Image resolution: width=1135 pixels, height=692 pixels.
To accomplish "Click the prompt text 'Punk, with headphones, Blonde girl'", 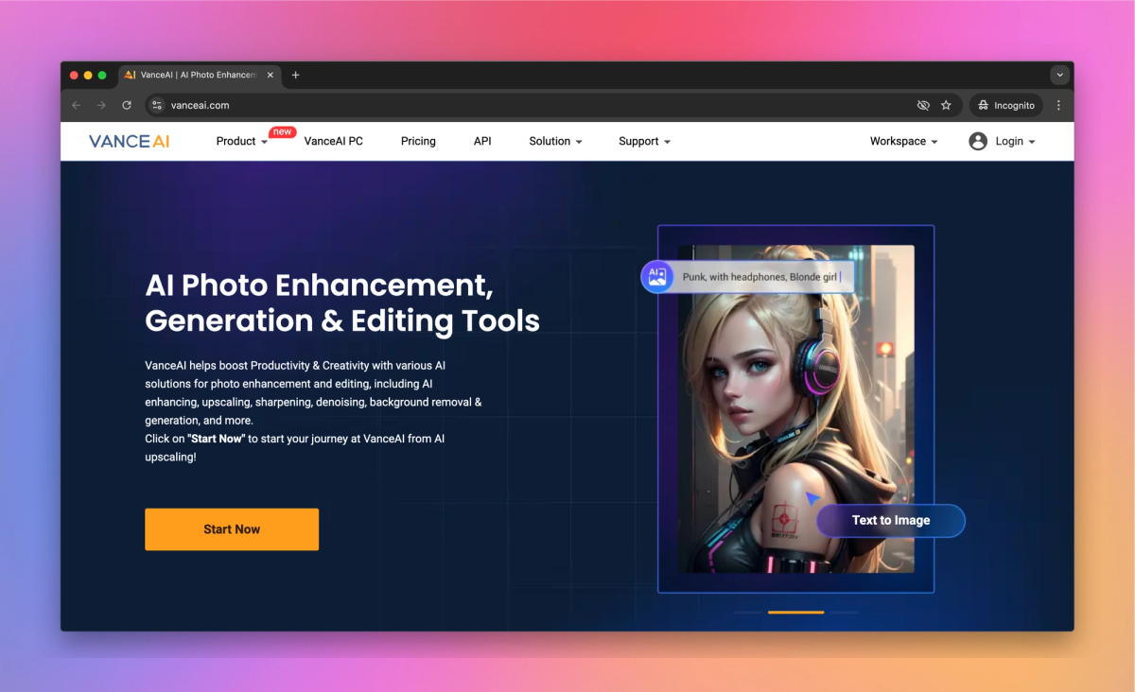I will click(758, 277).
